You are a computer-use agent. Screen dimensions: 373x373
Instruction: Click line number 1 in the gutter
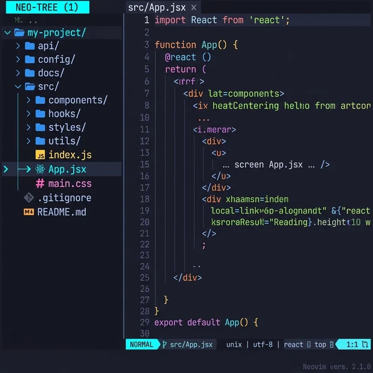pyautogui.click(x=147, y=20)
